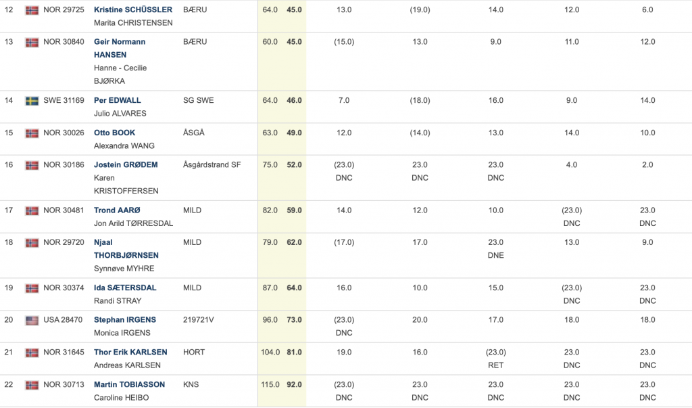Click Norwegian flag beside NOR 30026

tap(32, 133)
